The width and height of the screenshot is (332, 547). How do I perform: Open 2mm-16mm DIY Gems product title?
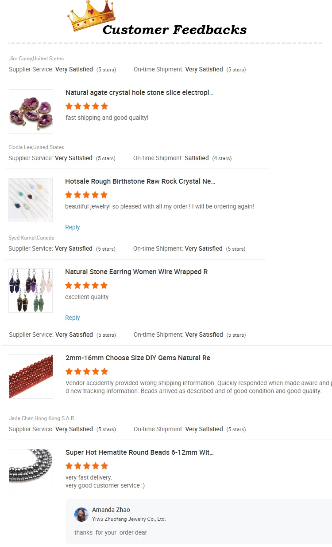[x=140, y=358]
